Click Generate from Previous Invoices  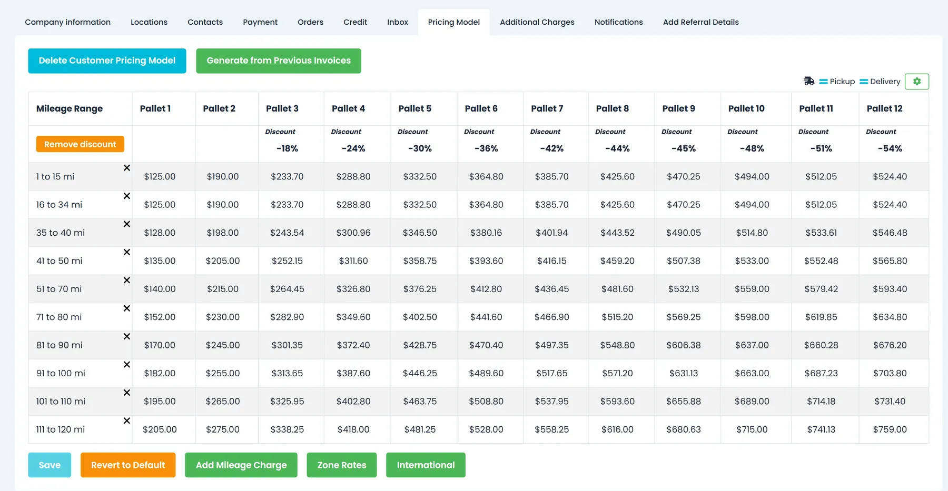point(279,61)
